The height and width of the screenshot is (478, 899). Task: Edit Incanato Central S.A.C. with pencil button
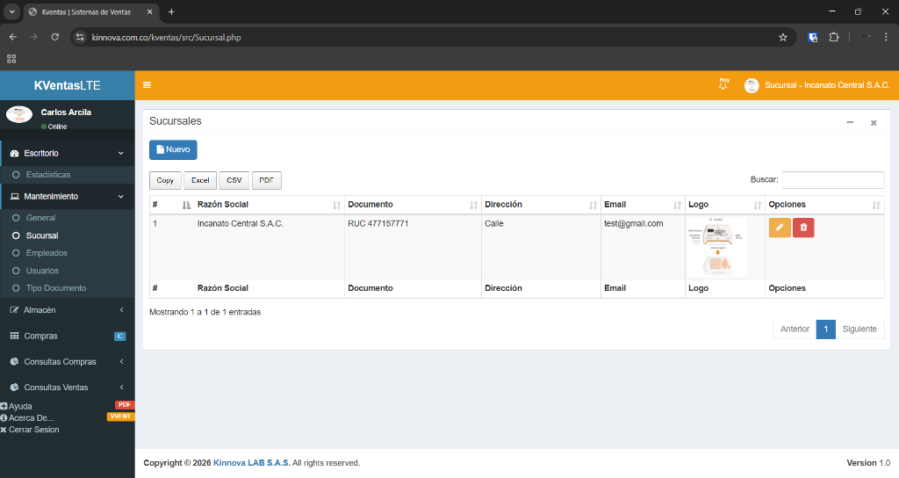tap(780, 228)
